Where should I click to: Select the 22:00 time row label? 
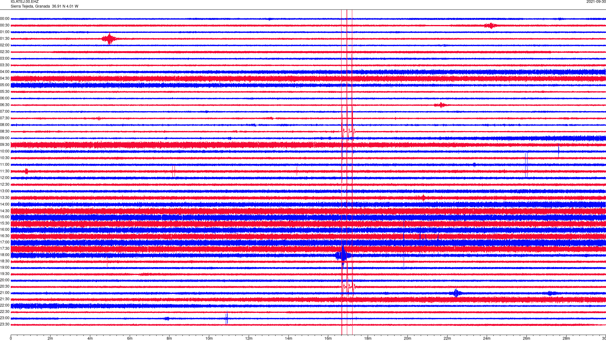click(5, 306)
